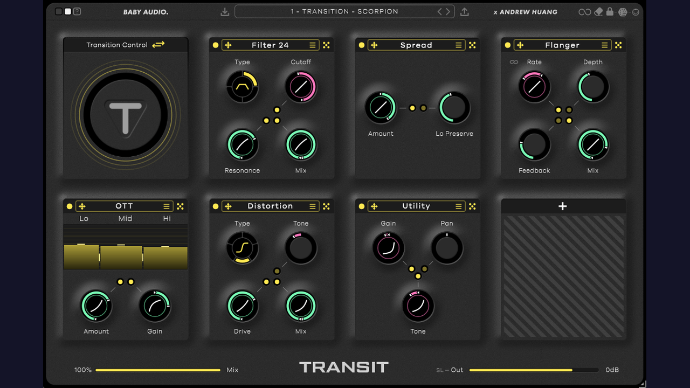This screenshot has width=690, height=388.
Task: Click the OTT move handle icon
Action: tap(82, 206)
